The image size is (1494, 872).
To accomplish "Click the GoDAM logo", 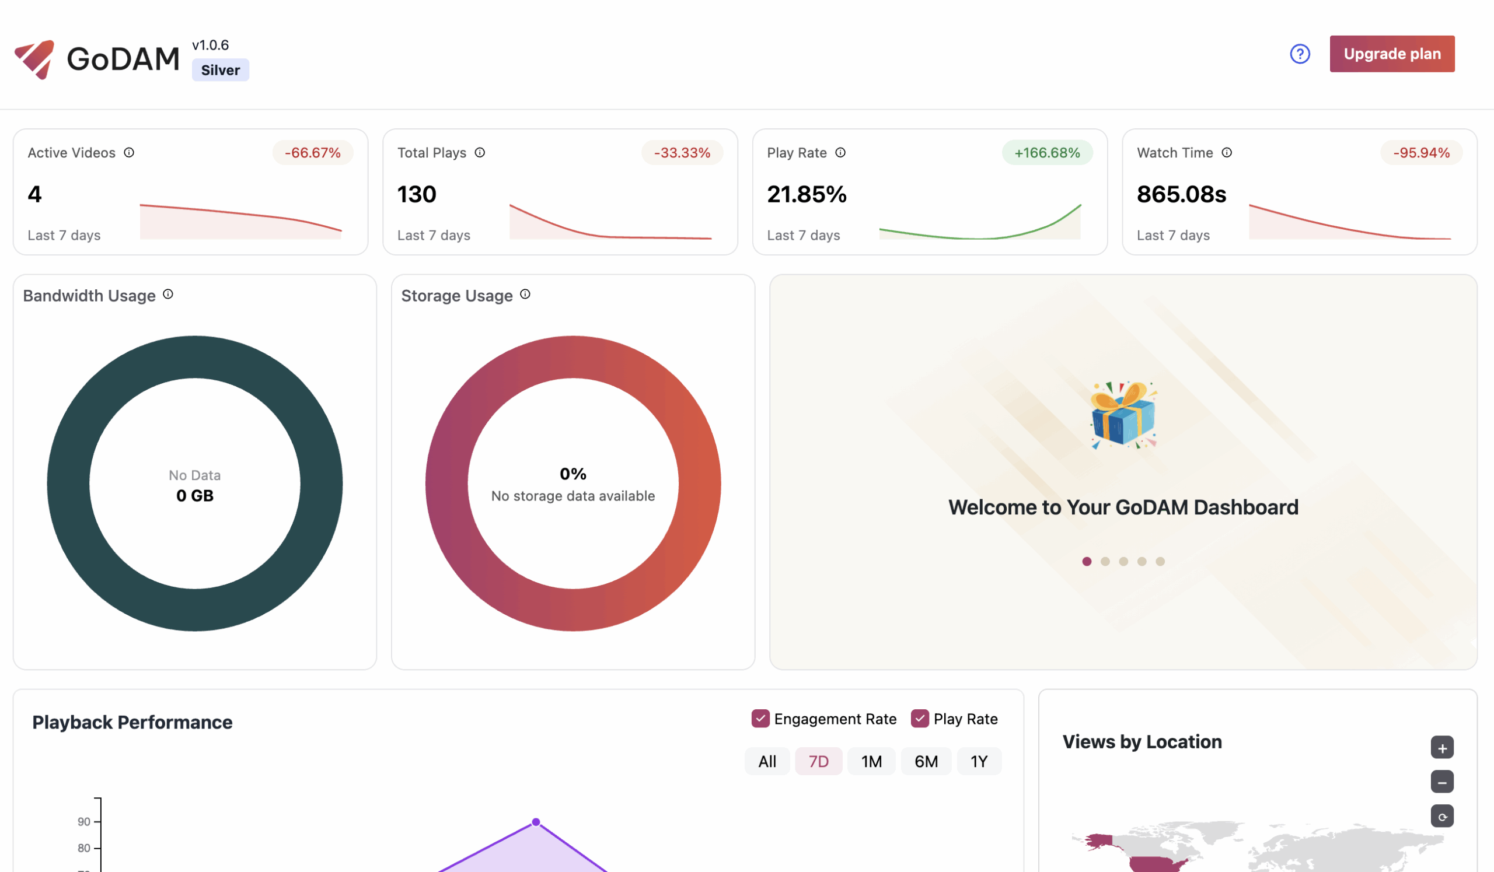I will (97, 59).
